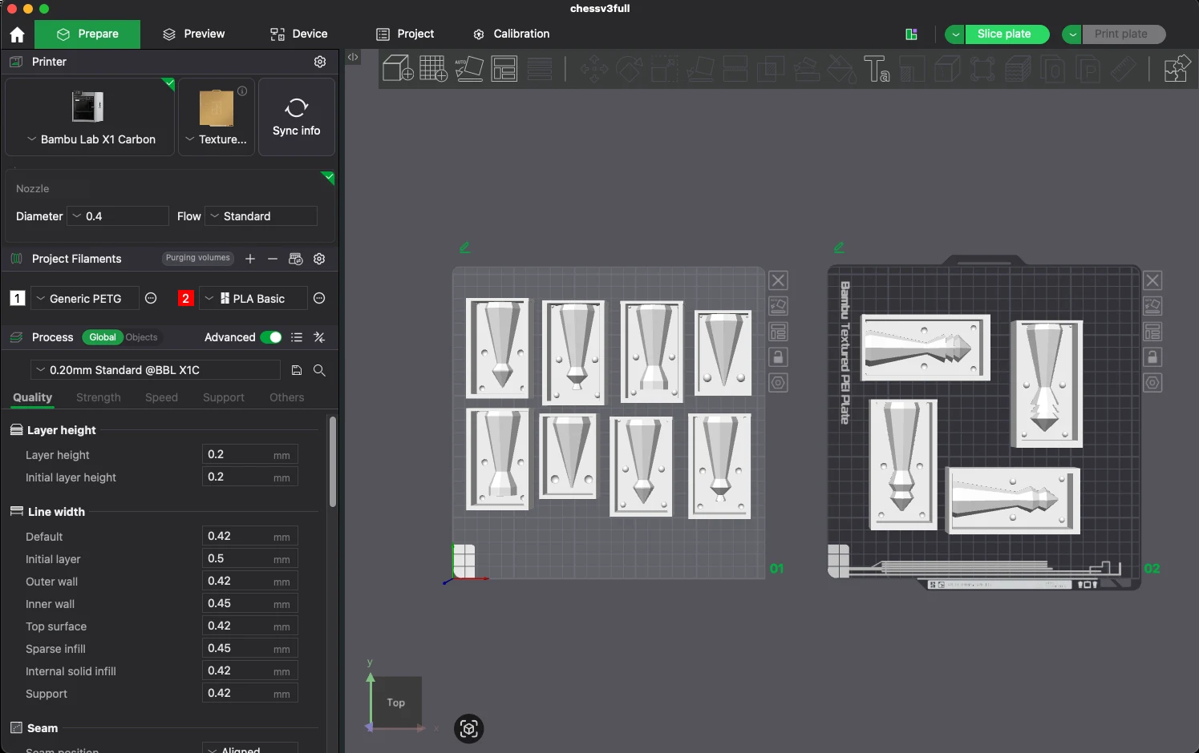Select the Others settings tab

[287, 397]
